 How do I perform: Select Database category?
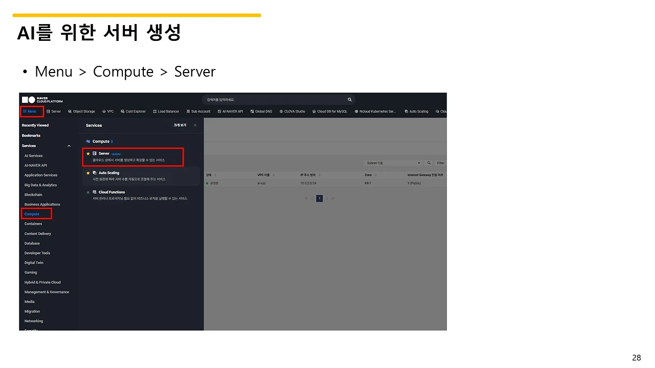(x=32, y=243)
